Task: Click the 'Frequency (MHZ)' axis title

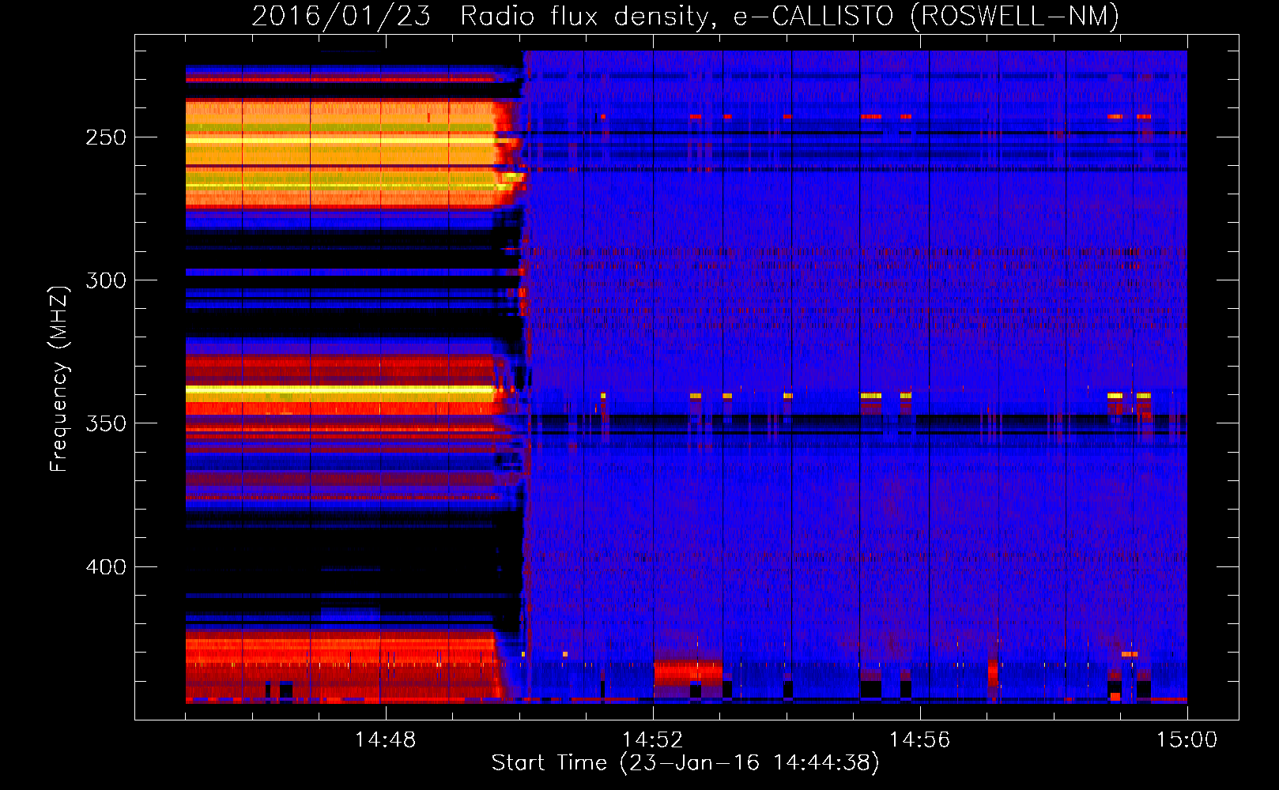Action: 59,378
